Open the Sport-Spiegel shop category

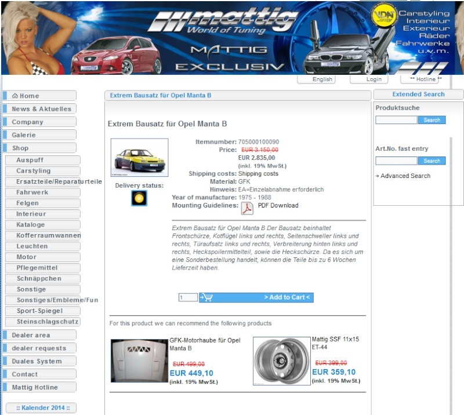coord(42,311)
